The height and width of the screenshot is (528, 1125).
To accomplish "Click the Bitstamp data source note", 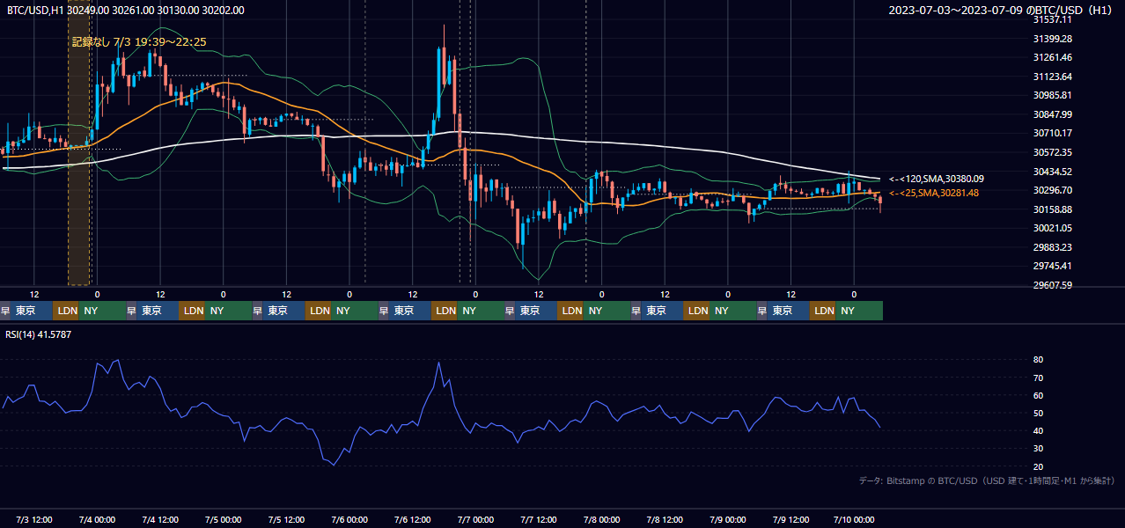I will tap(987, 480).
